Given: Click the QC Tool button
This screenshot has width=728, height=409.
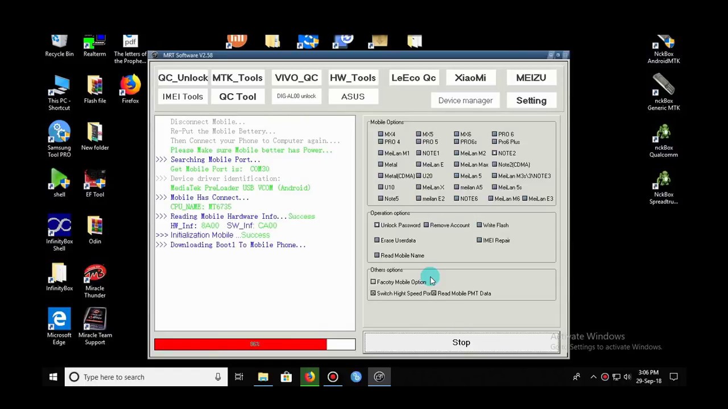Looking at the screenshot, I should click(x=238, y=97).
